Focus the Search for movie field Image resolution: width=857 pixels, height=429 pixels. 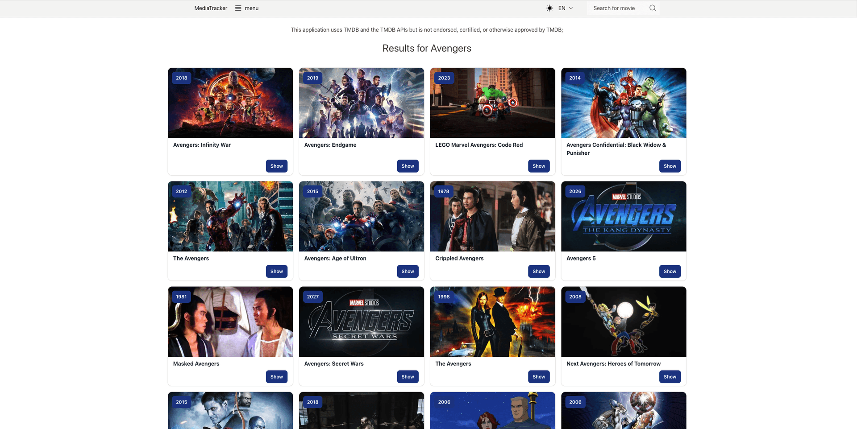(618, 8)
